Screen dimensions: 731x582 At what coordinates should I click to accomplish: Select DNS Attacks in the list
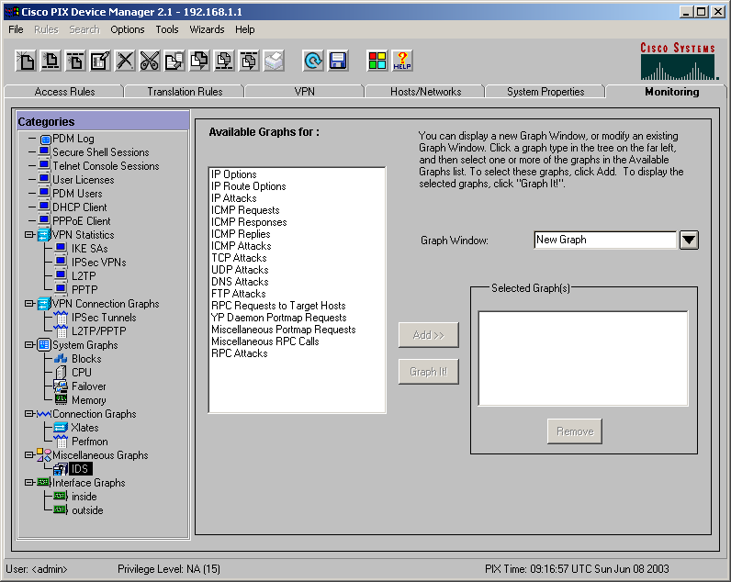point(240,282)
